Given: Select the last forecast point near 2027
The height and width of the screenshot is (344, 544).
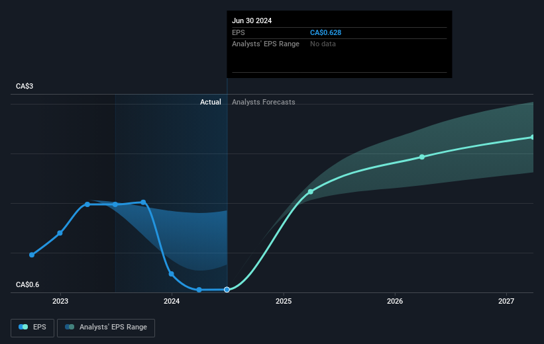Looking at the screenshot, I should (533, 137).
